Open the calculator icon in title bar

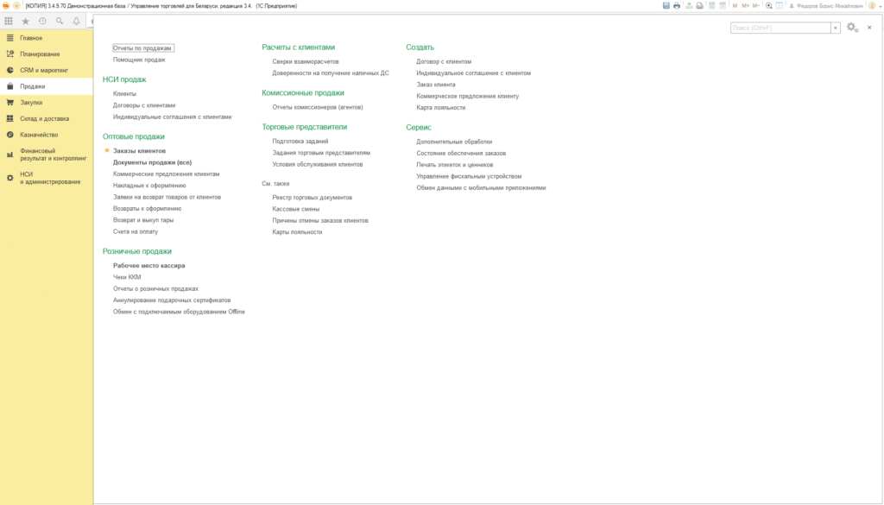(712, 6)
